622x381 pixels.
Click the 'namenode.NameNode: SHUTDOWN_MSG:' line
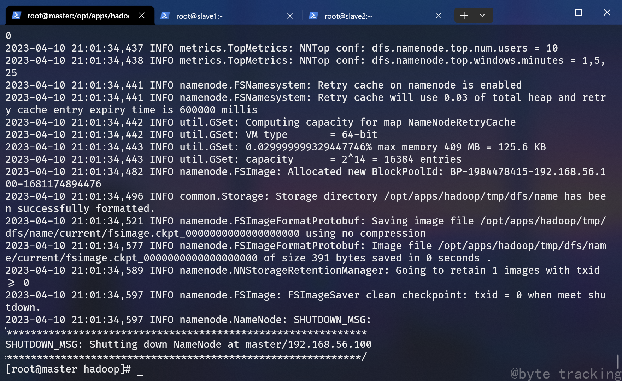pos(188,320)
